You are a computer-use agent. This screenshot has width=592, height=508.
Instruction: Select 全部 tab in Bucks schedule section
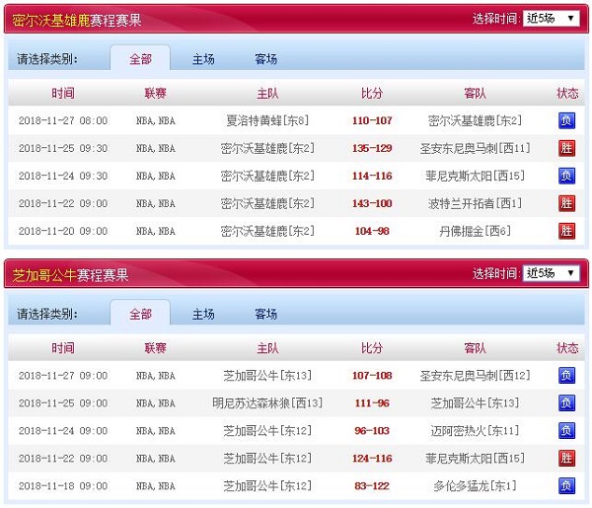pos(140,59)
